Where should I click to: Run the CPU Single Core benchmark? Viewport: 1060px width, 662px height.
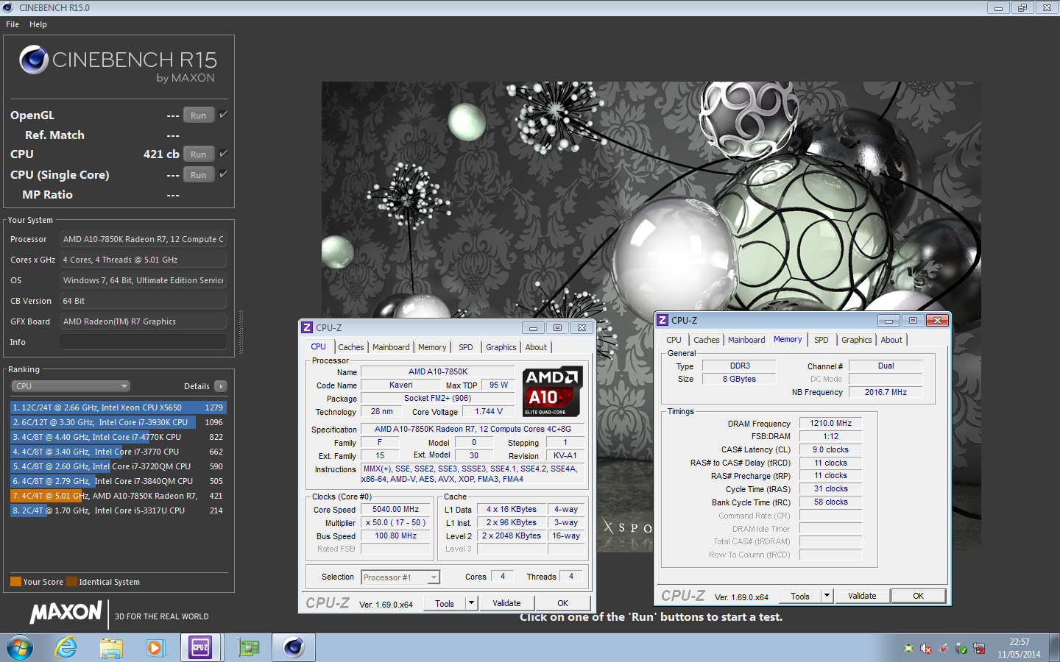point(199,174)
